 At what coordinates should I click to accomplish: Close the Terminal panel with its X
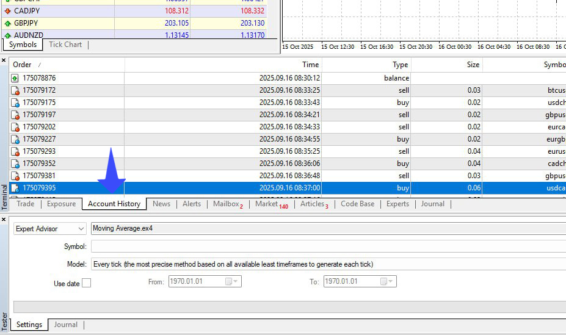[4, 60]
